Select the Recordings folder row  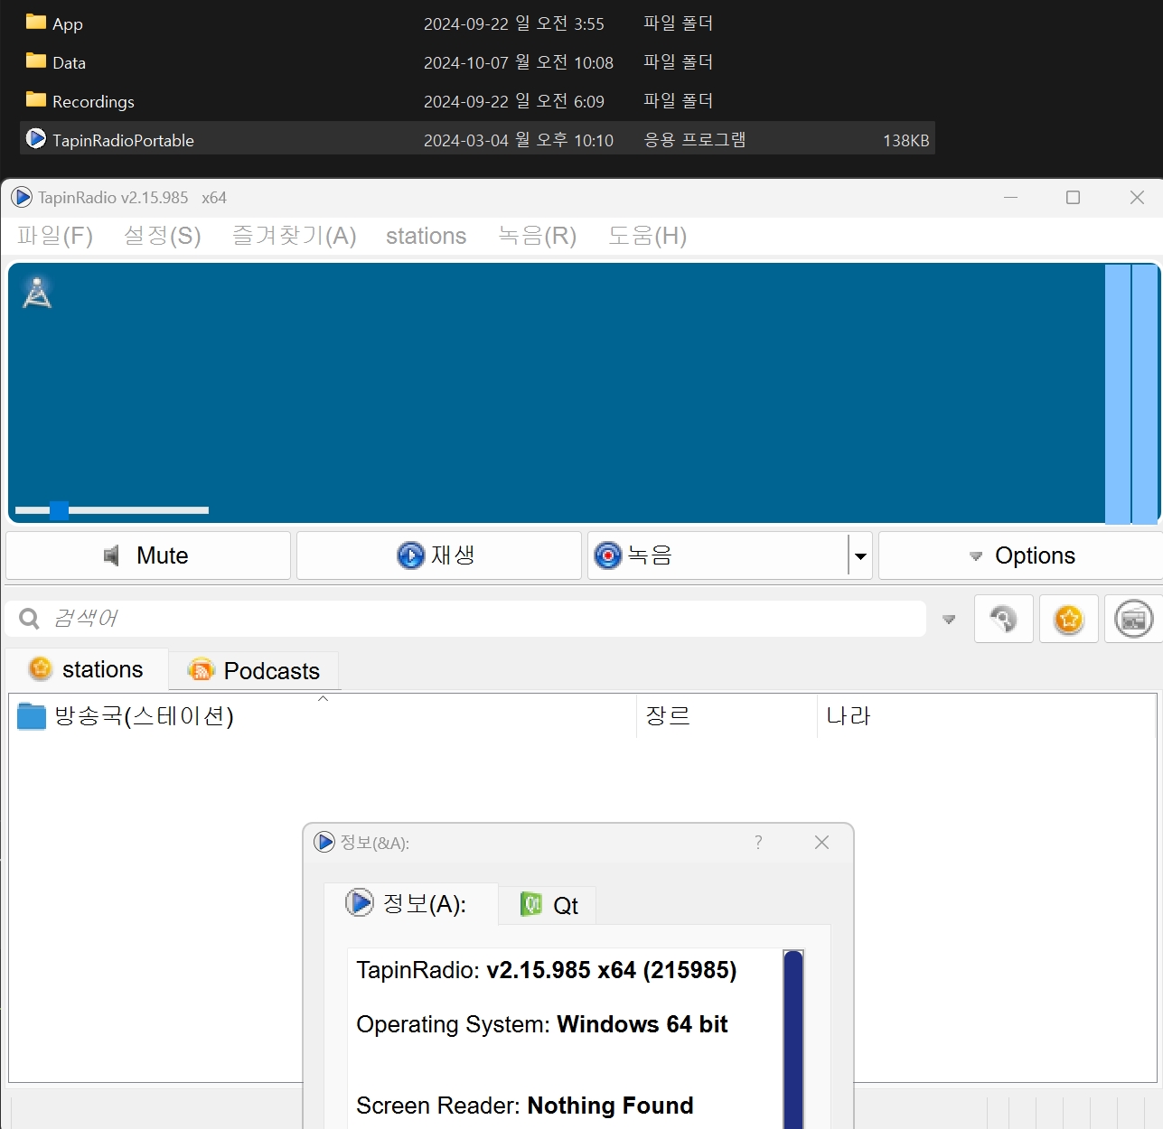477,101
